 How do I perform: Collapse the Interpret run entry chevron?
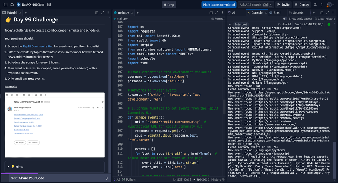coord(230,24)
